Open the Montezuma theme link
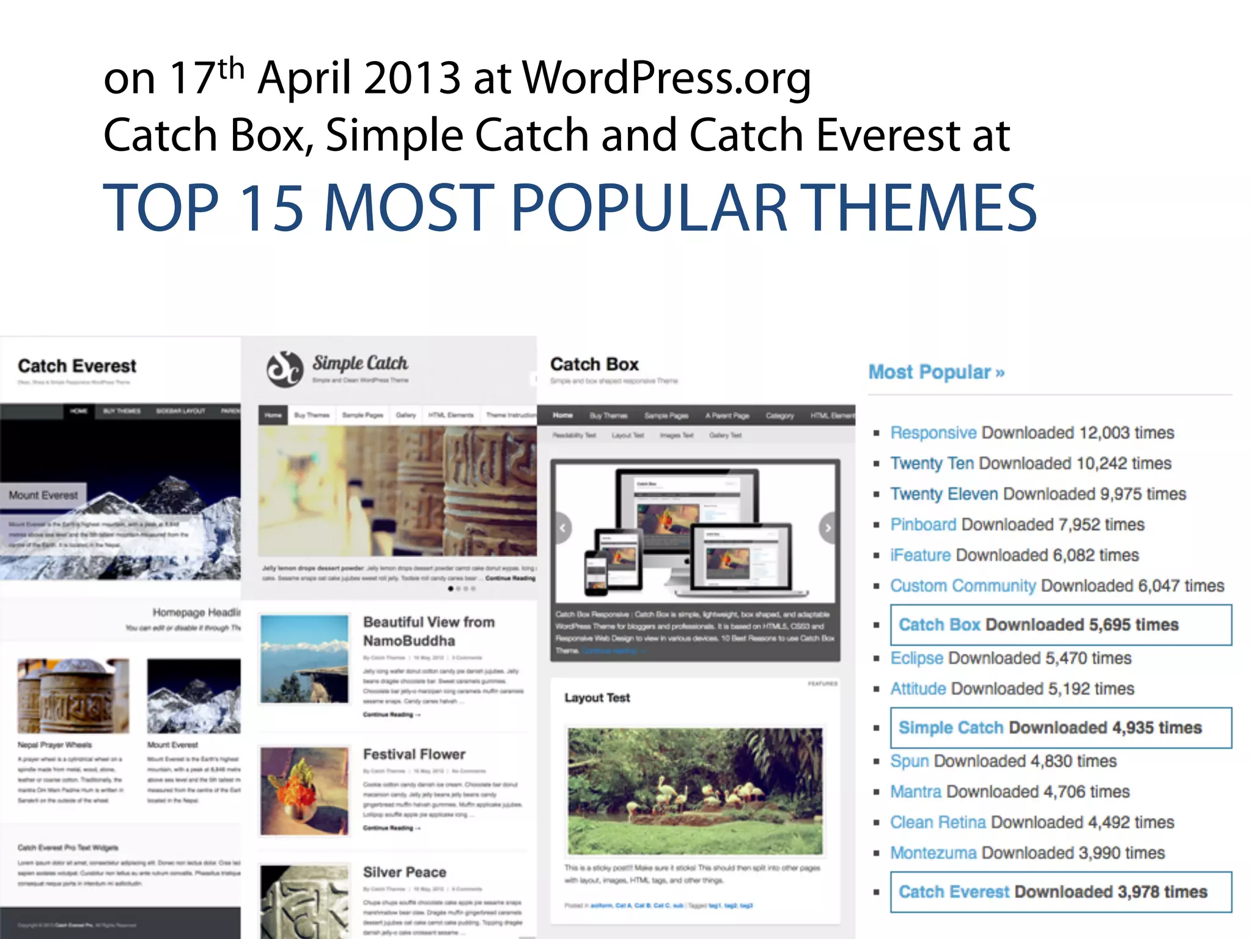This screenshot has height=939, width=1252. tap(933, 853)
